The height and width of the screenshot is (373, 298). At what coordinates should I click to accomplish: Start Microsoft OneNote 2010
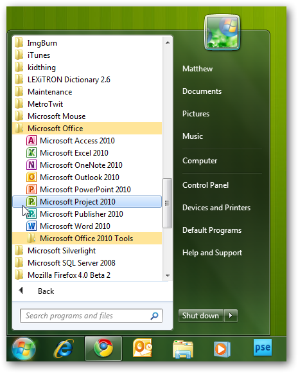[x=87, y=165]
